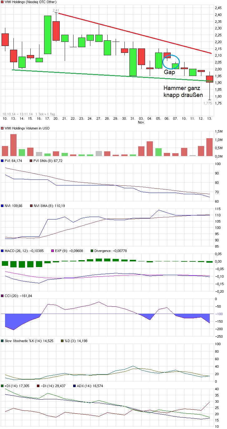This screenshot has width=227, height=429.
Task: Click the volume legend swatch
Action: coord(3,128)
